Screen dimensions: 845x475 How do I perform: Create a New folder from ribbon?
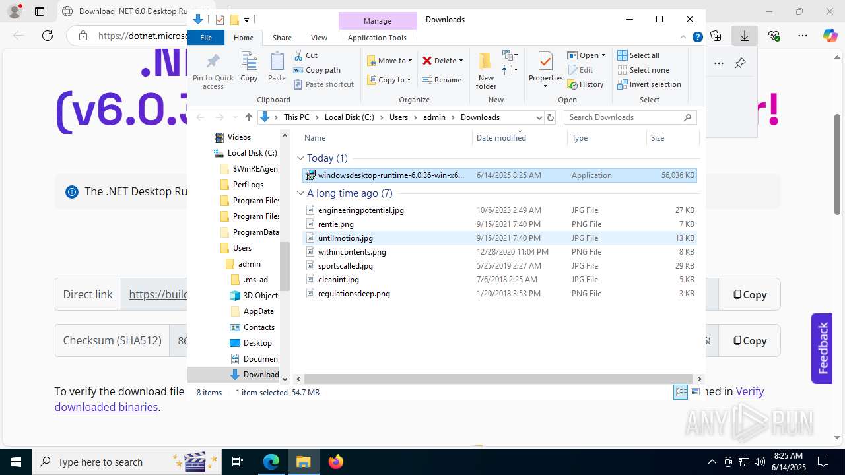click(x=486, y=71)
